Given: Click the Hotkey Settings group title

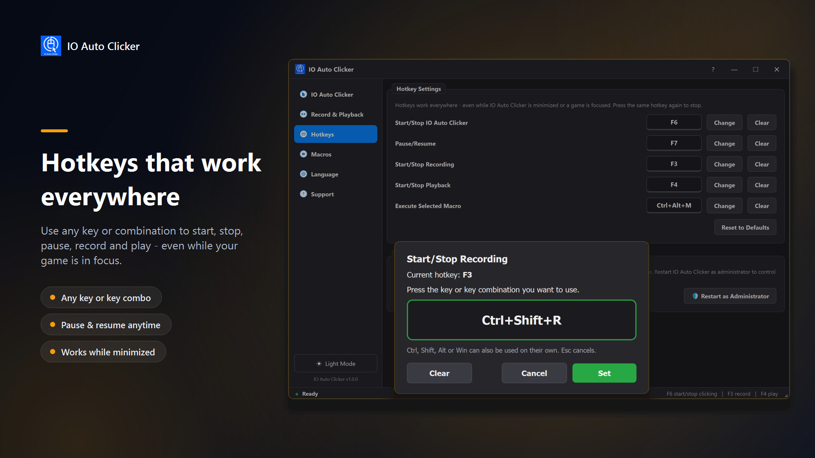Looking at the screenshot, I should [419, 89].
